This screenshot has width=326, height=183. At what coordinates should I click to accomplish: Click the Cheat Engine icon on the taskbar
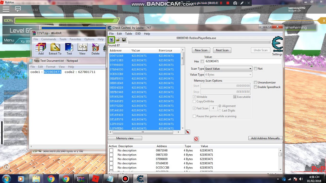[x=140, y=179]
